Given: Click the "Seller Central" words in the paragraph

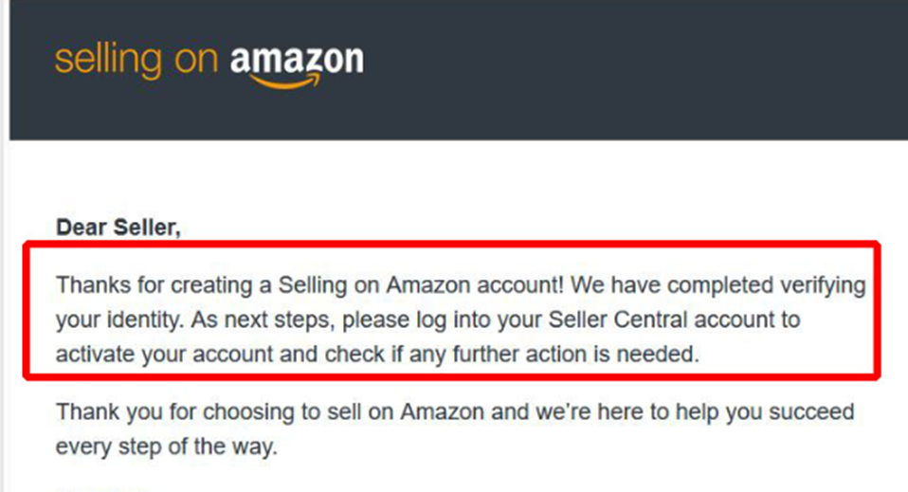Looking at the screenshot, I should coord(618,319).
